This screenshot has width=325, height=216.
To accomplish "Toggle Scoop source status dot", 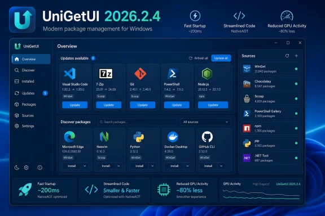I will point(296,98).
